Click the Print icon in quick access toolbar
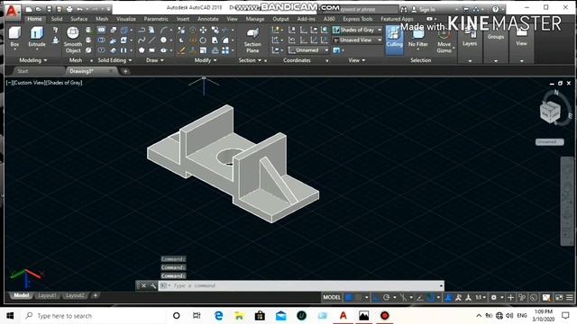577x324 pixels. point(69,9)
